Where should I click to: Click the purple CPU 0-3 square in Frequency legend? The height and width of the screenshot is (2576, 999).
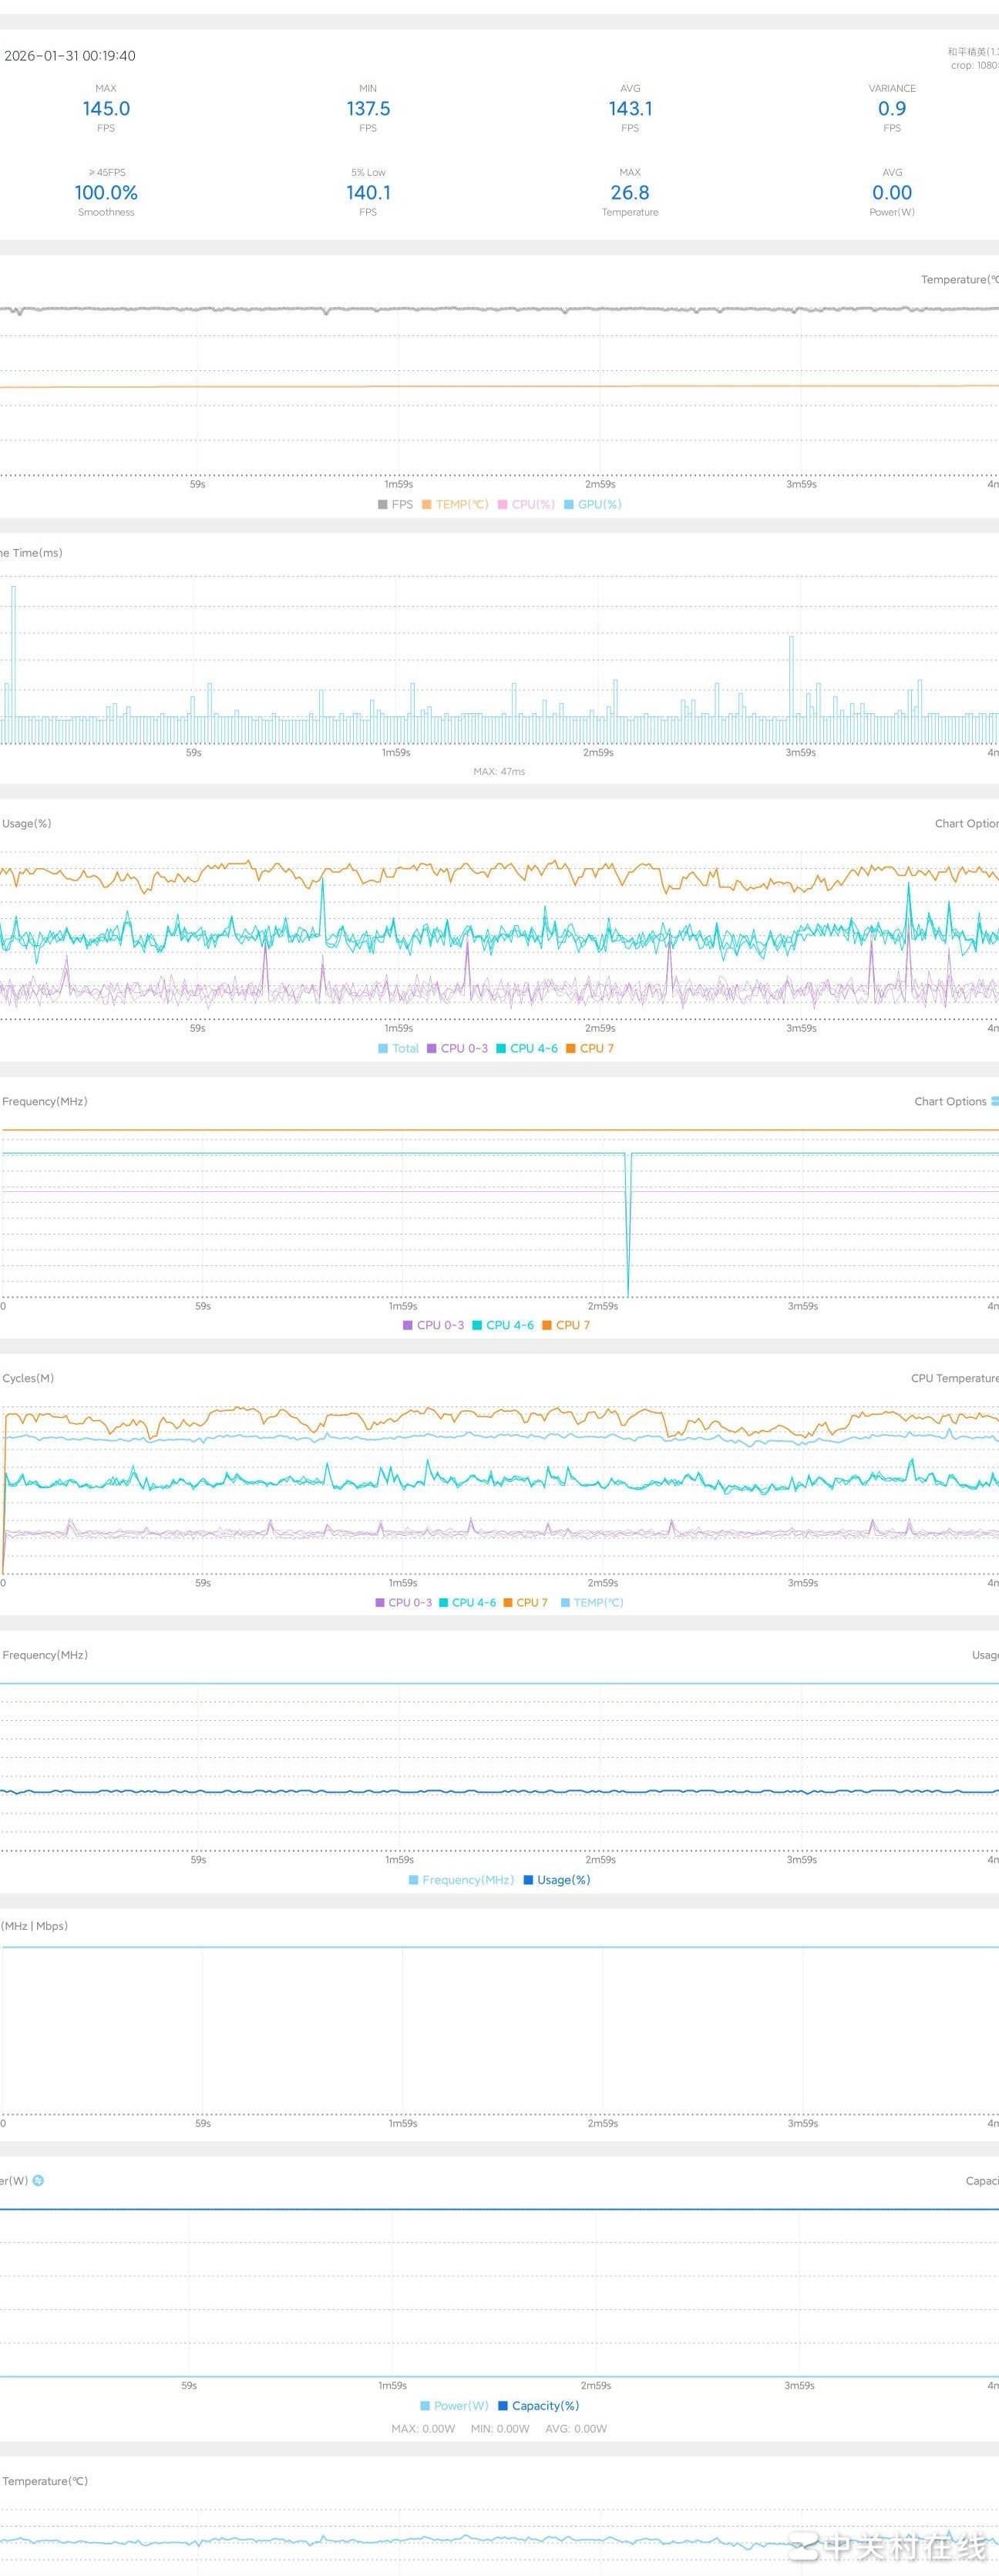pos(407,1325)
